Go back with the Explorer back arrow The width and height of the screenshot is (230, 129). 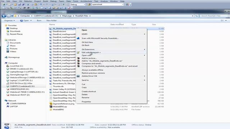4,16
